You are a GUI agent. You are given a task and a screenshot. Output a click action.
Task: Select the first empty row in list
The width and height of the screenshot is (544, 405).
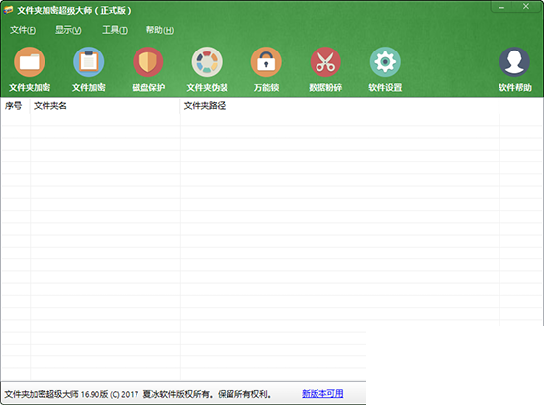pyautogui.click(x=250, y=119)
